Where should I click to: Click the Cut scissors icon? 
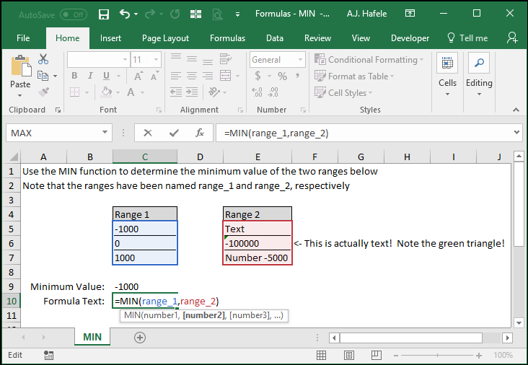point(43,59)
